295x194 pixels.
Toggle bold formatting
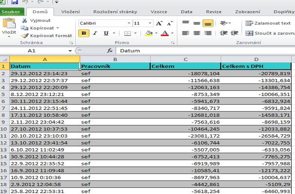pyautogui.click(x=84, y=33)
